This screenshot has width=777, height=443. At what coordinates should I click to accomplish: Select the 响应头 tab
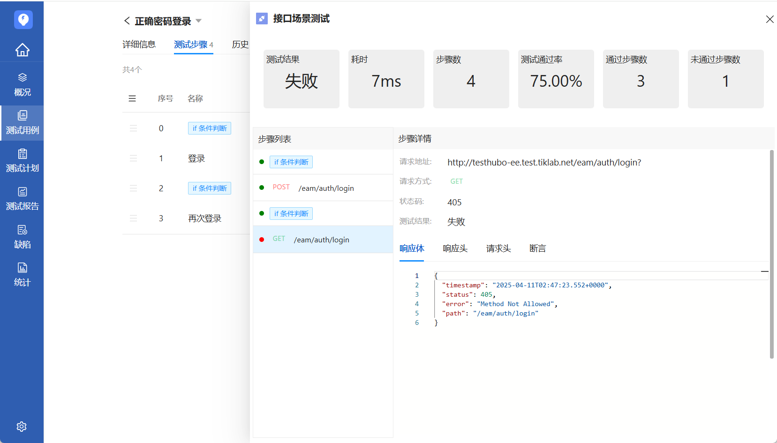[455, 248]
